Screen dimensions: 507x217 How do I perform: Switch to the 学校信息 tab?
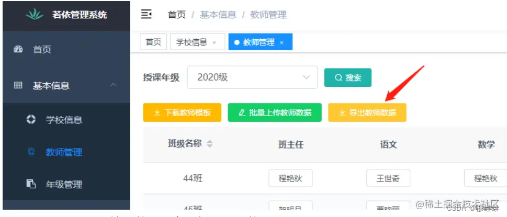click(198, 42)
